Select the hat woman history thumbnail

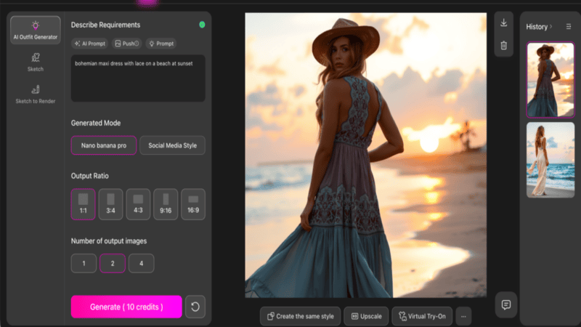(550, 80)
